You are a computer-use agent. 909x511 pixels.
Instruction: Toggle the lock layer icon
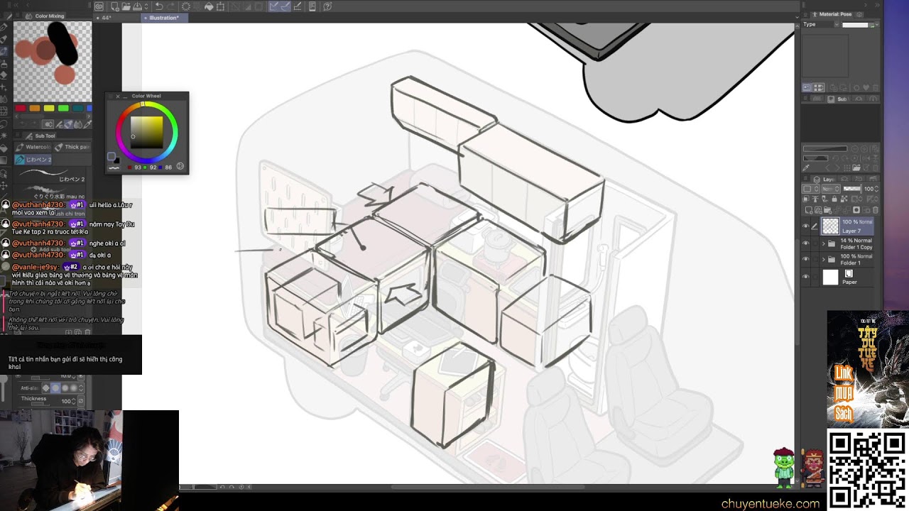834,199
